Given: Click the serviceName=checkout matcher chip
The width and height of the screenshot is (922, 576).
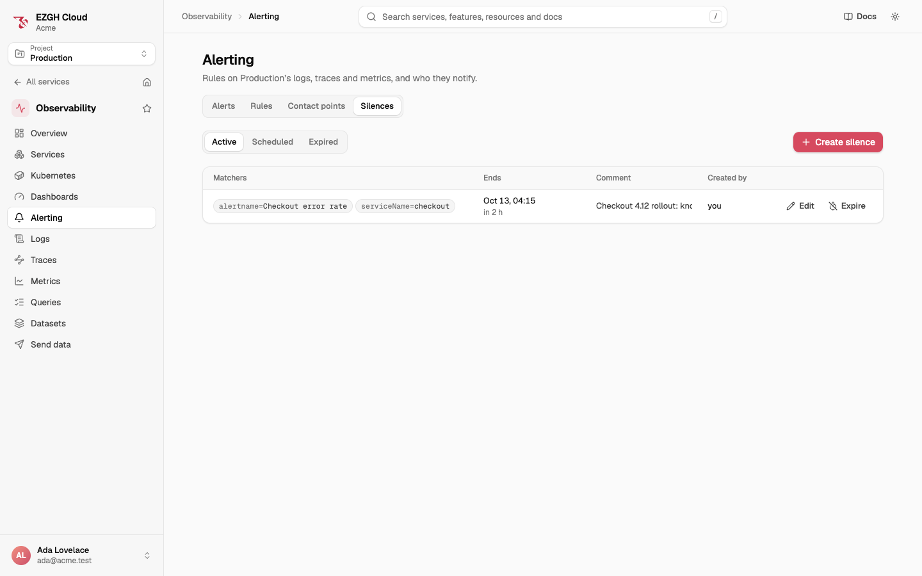Looking at the screenshot, I should 405,206.
